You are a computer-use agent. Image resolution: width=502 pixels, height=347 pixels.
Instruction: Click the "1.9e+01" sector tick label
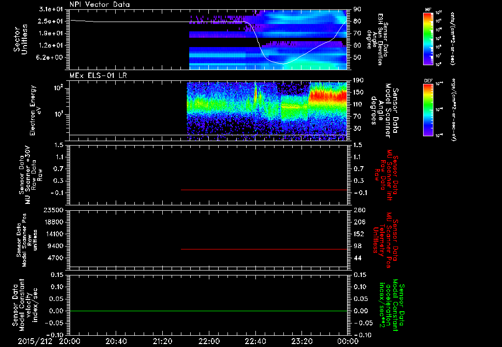coord(51,33)
